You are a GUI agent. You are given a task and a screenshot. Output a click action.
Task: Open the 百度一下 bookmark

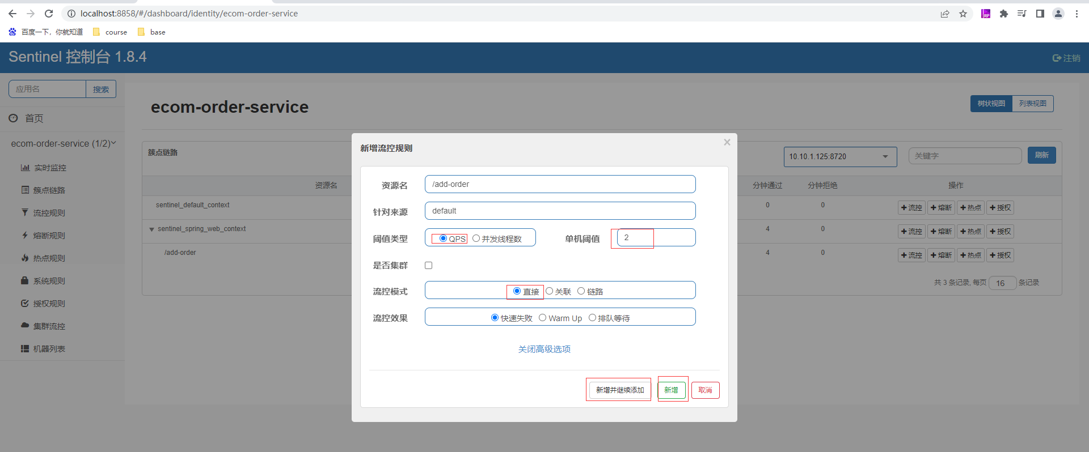pyautogui.click(x=46, y=32)
